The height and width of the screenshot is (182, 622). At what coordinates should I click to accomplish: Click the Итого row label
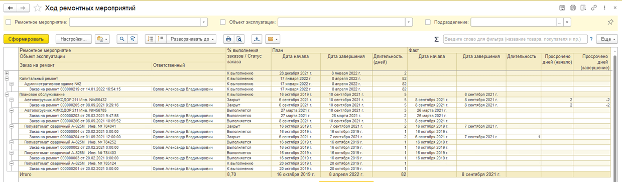tap(25, 174)
